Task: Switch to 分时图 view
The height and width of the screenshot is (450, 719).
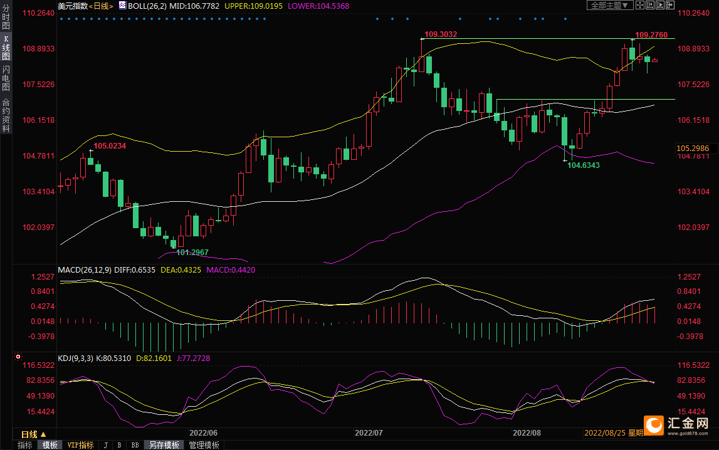Action: [6, 18]
